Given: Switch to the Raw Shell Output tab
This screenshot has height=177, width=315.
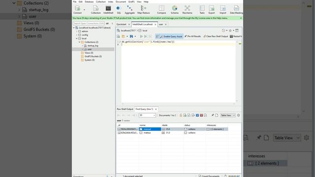Looking at the screenshot, I should [125, 109].
